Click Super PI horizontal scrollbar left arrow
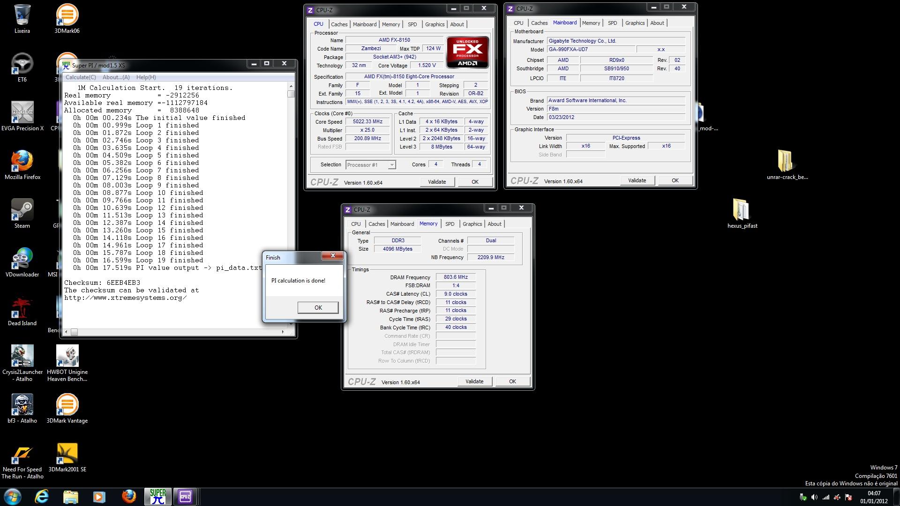This screenshot has height=506, width=900. (x=66, y=332)
